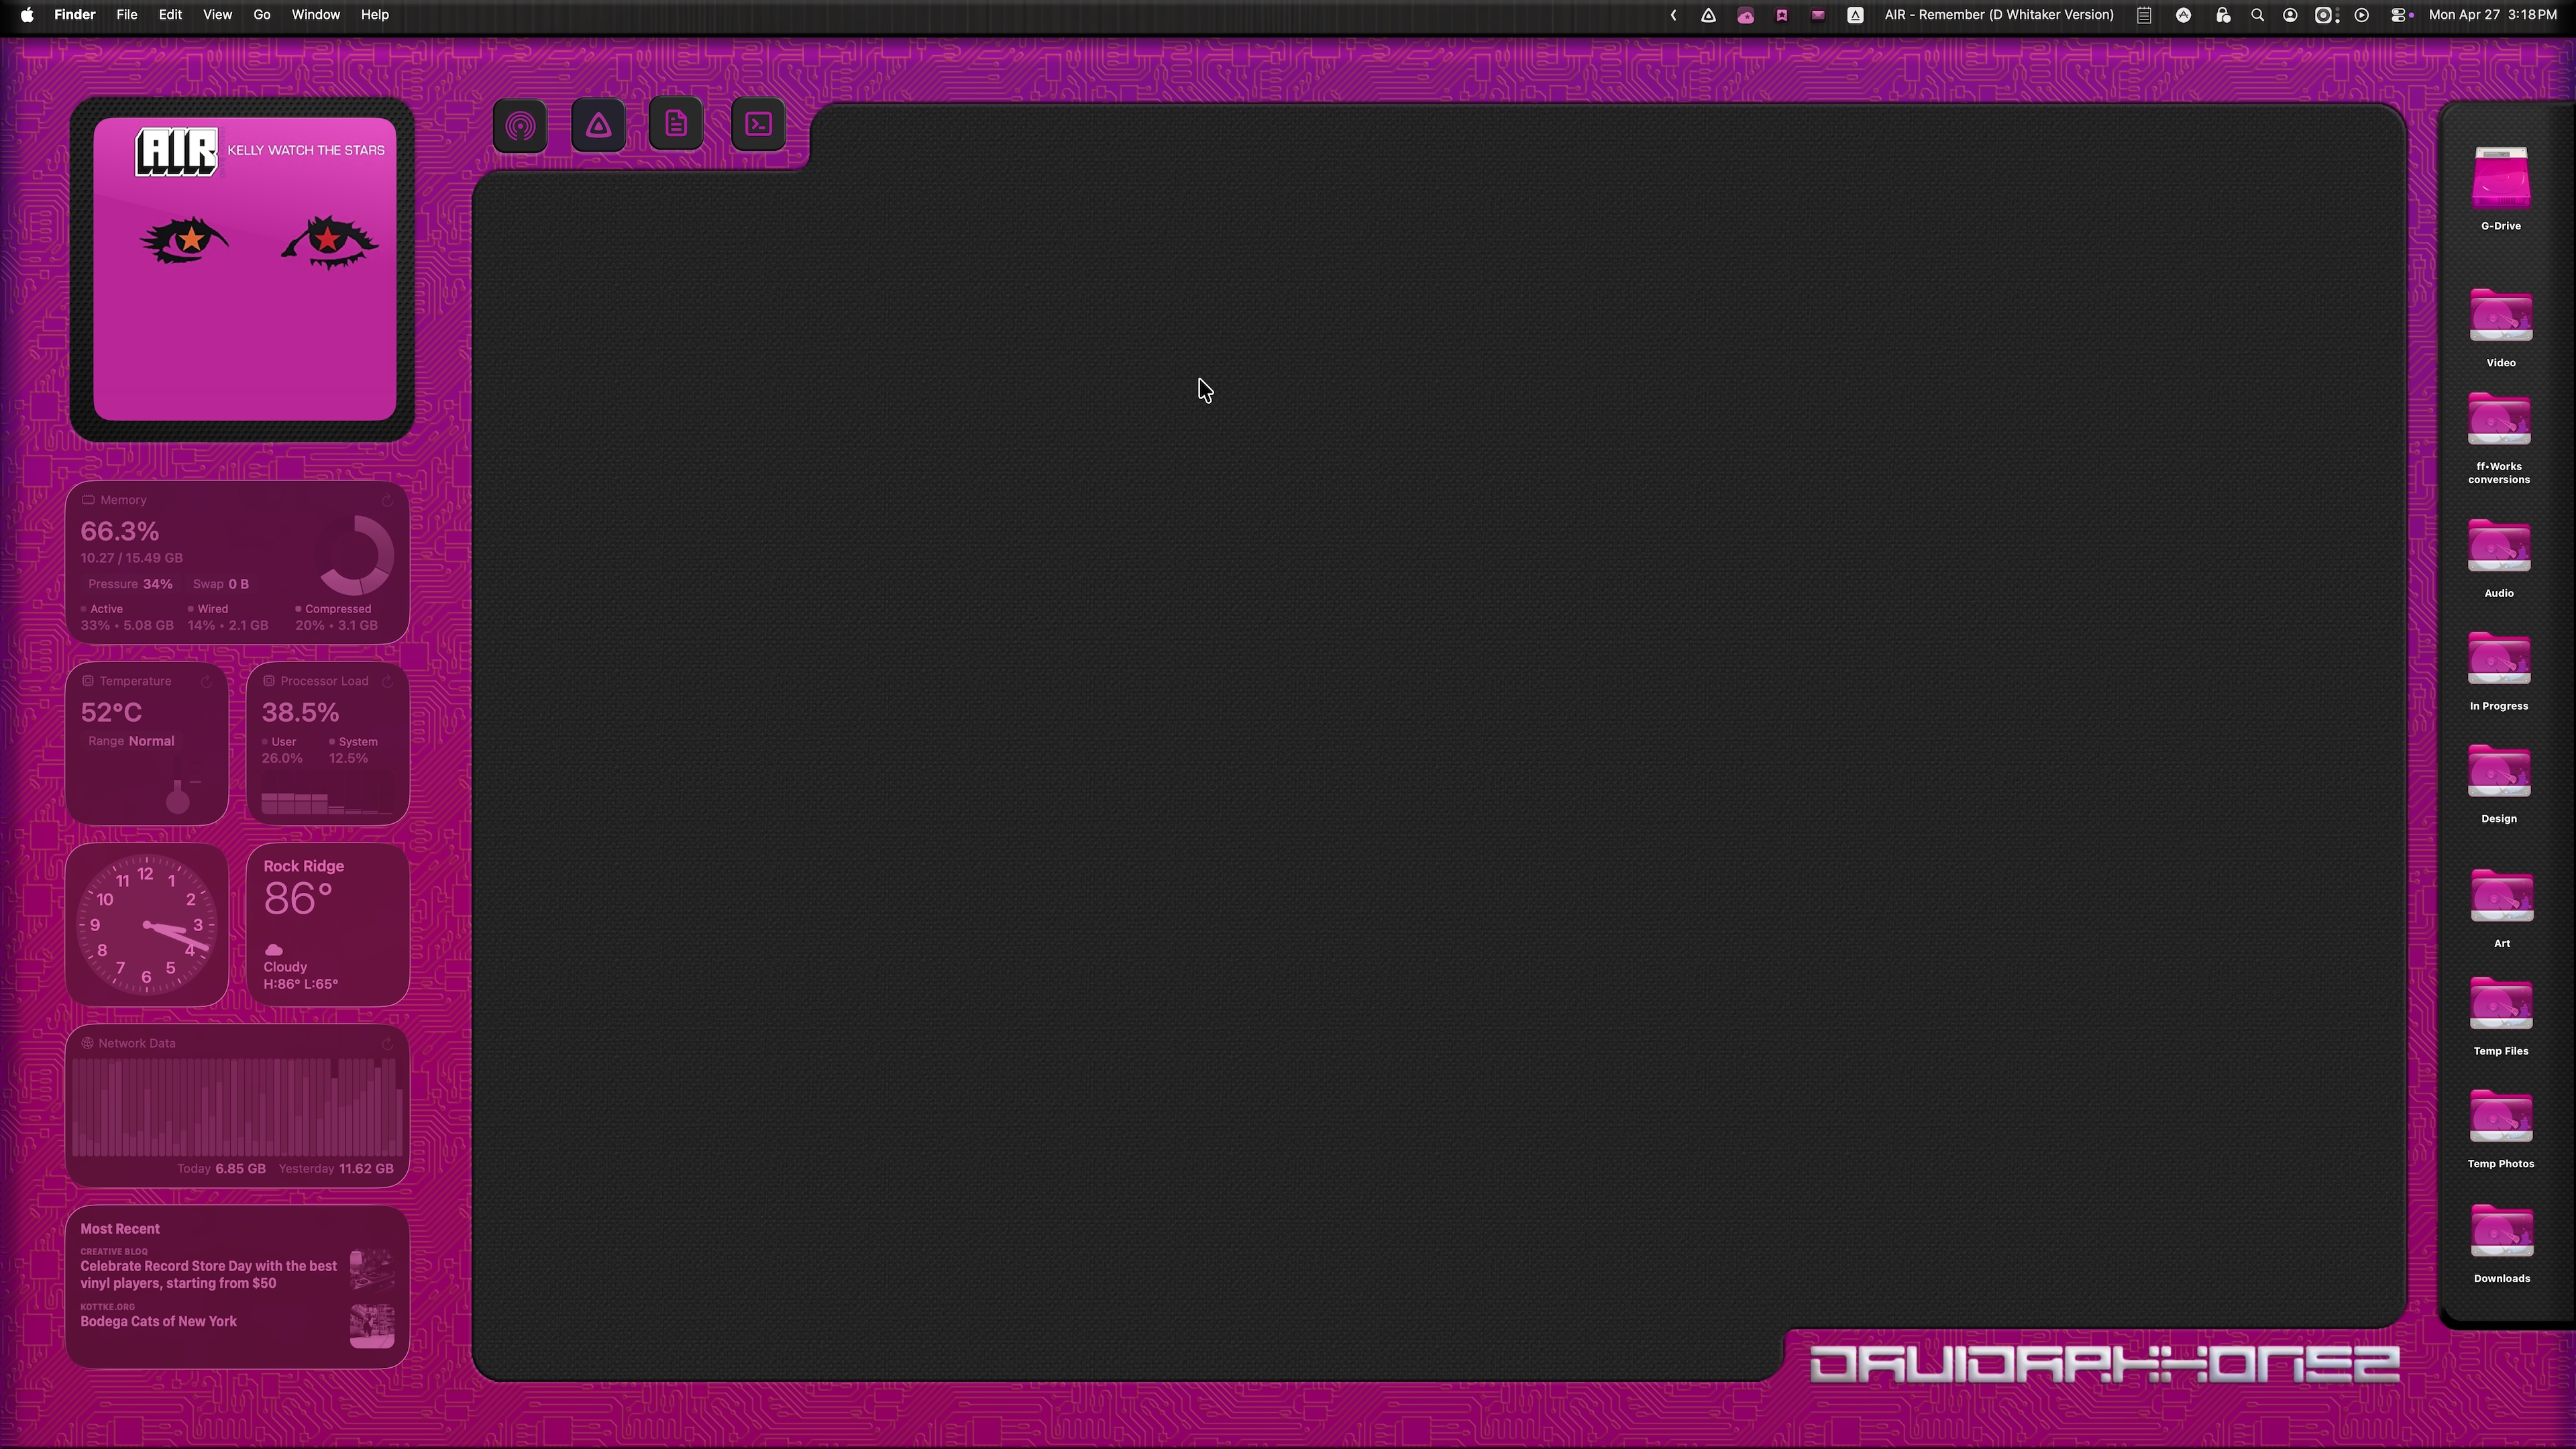Click the Memory 66.3% value
The image size is (2576, 1449).
(120, 531)
